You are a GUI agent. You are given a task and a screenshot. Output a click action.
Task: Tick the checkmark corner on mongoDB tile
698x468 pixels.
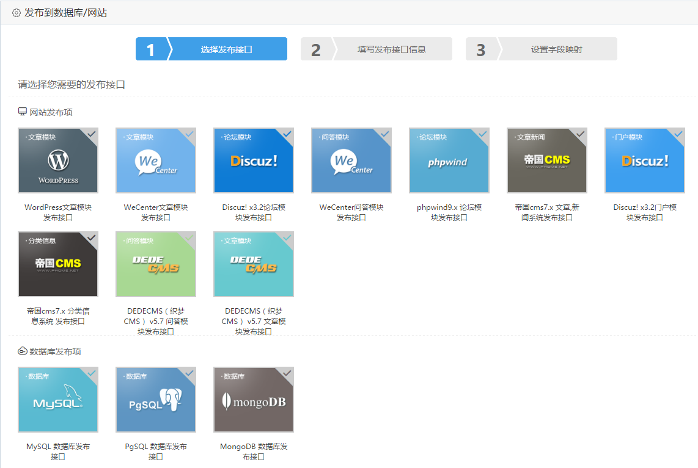pos(287,373)
